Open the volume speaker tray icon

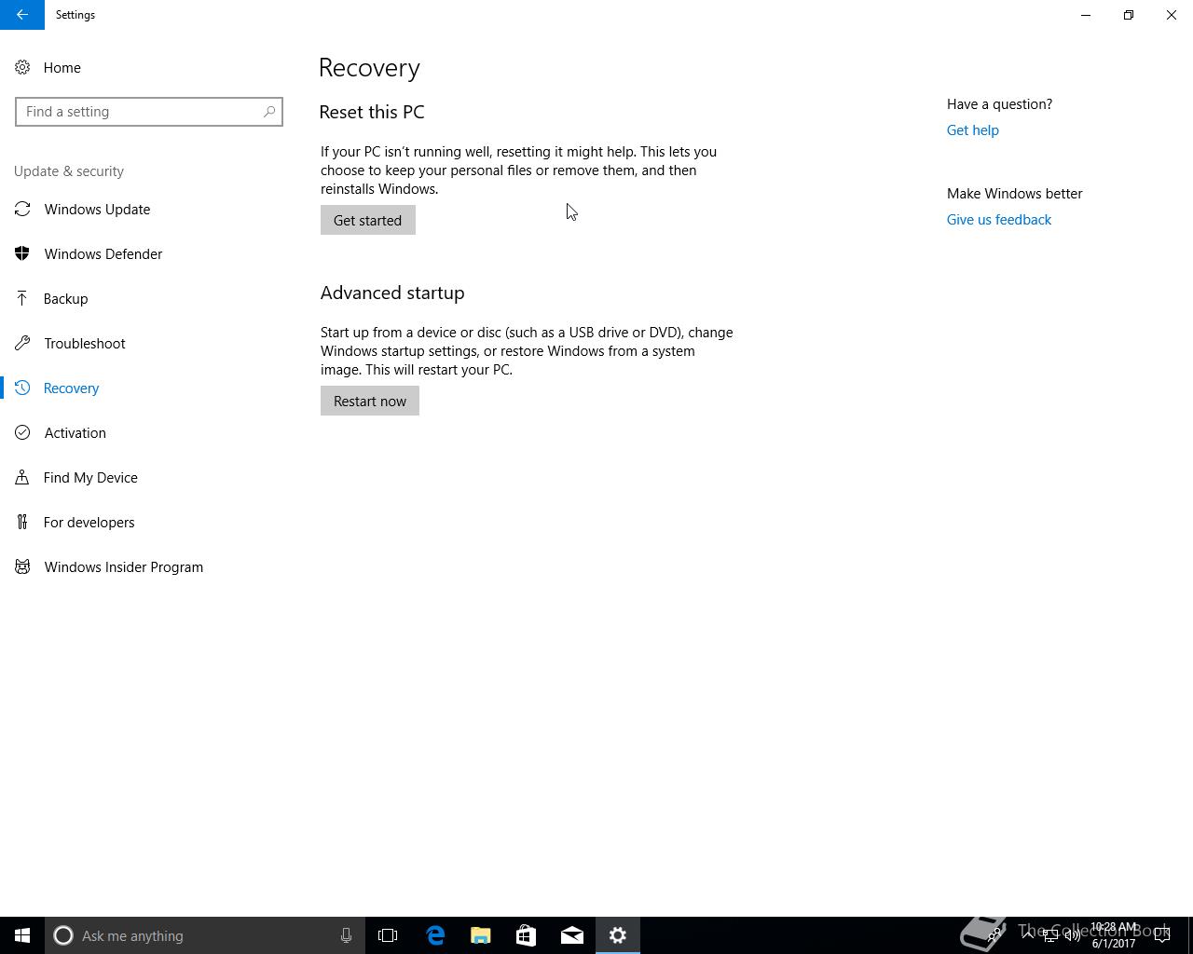(1073, 935)
